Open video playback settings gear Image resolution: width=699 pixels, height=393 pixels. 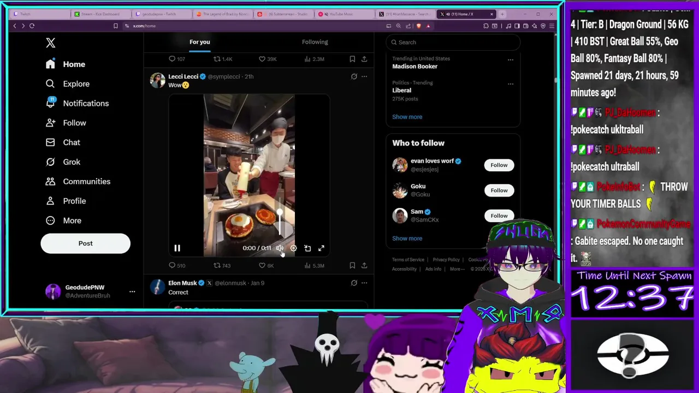click(x=293, y=248)
